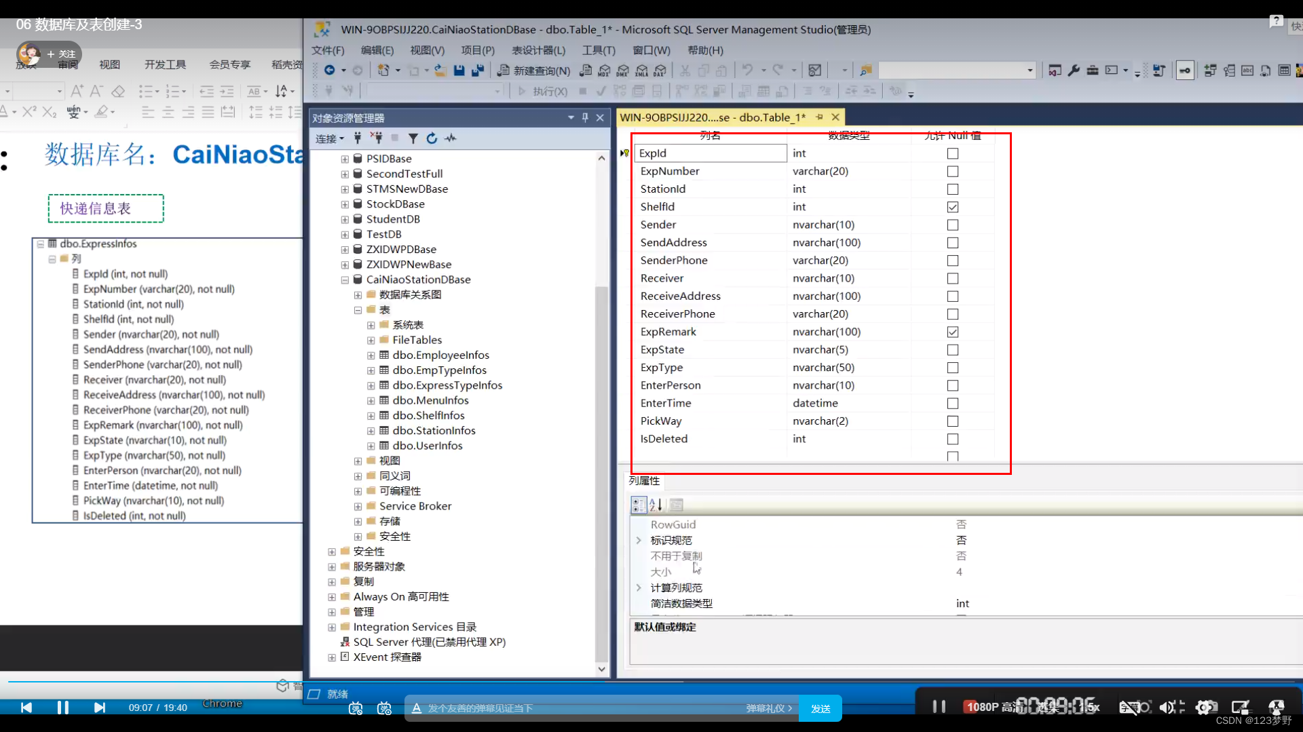Expand the 标识规范 property group

(639, 541)
